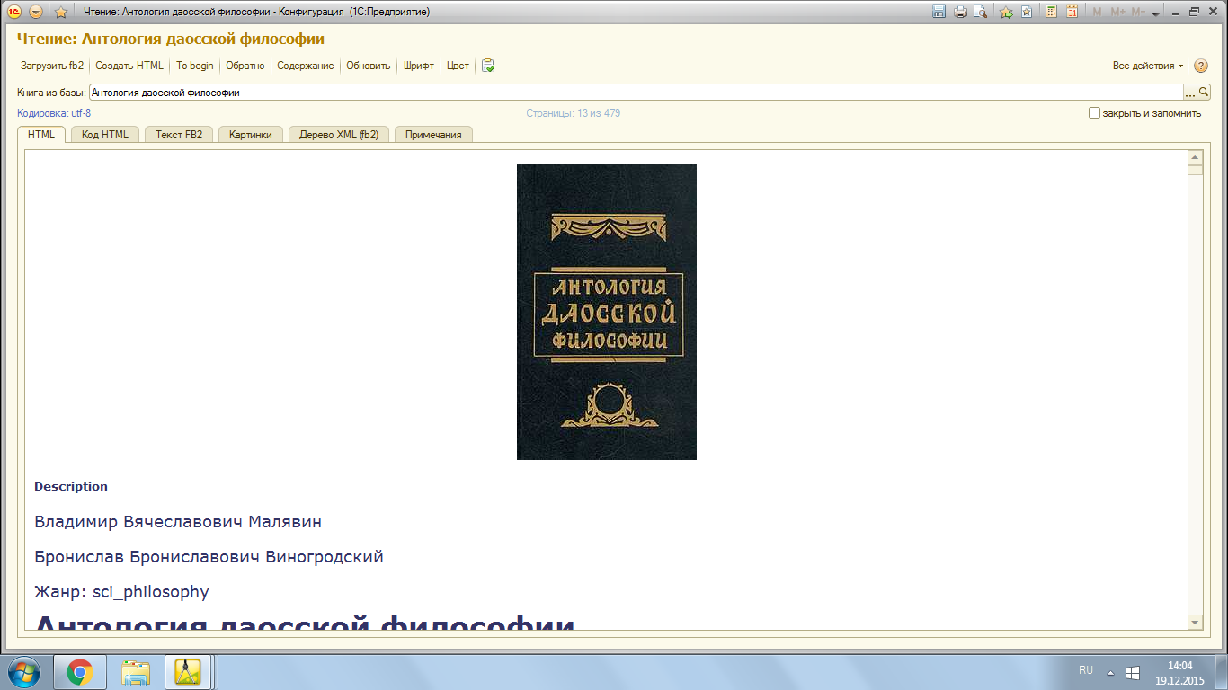Click the M- memory subtract button
The image size is (1228, 690).
1138,12
